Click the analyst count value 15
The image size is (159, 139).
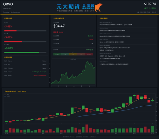(92, 43)
